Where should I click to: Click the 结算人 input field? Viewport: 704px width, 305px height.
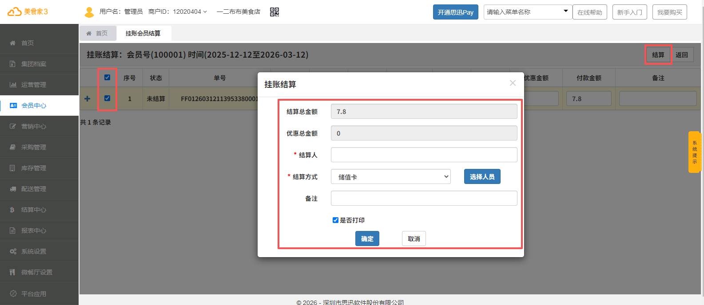(424, 155)
